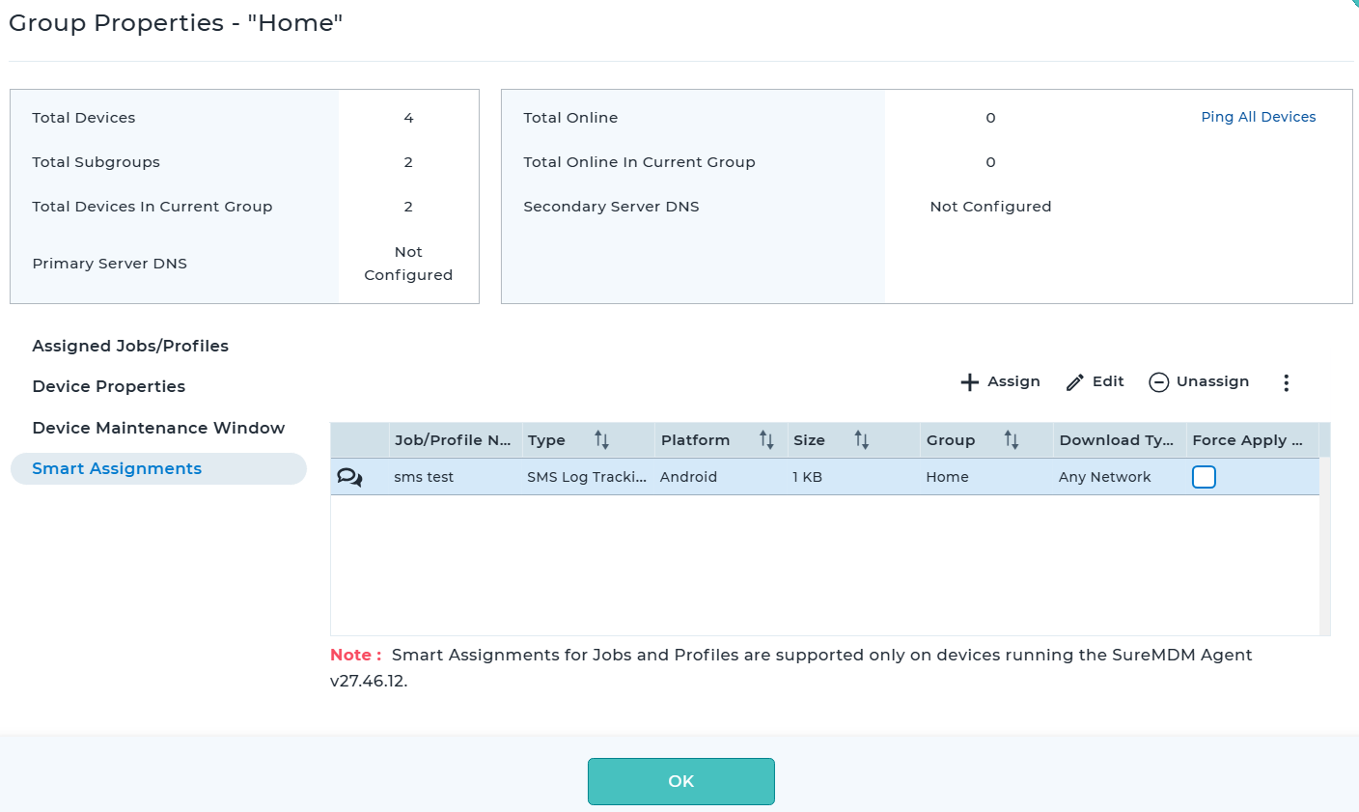Sort table by Platform column arrows
This screenshot has height=812, width=1359.
pos(766,440)
